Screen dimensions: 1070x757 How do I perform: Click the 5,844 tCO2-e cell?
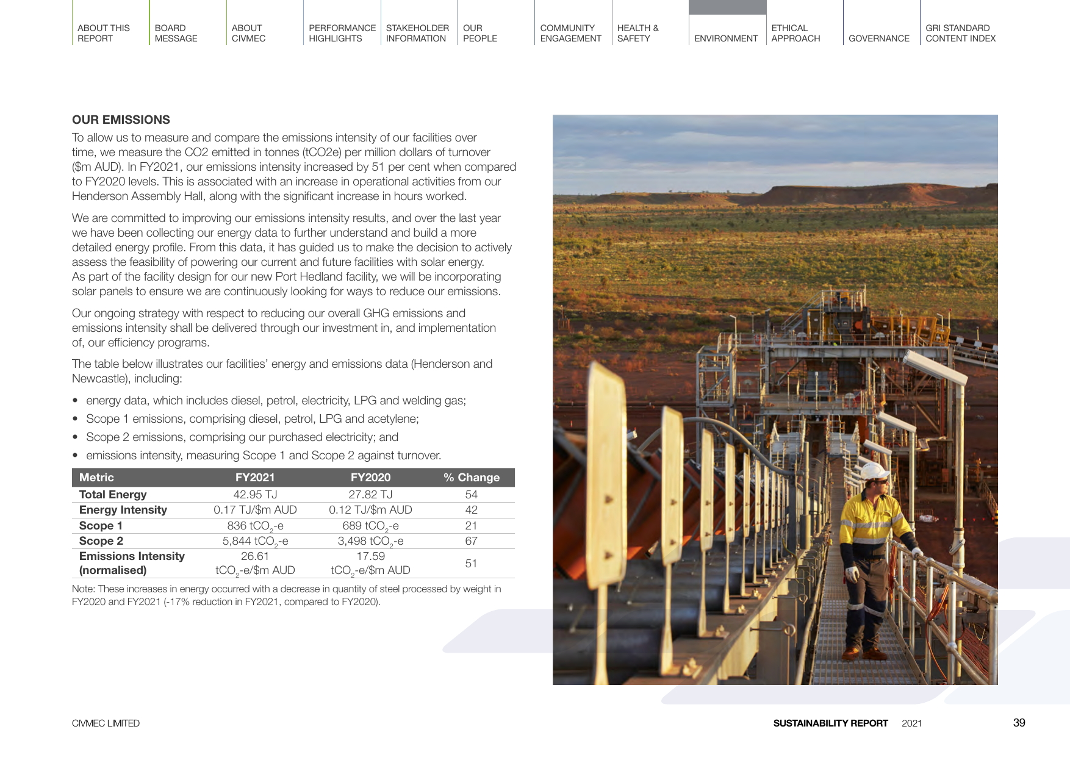(255, 542)
